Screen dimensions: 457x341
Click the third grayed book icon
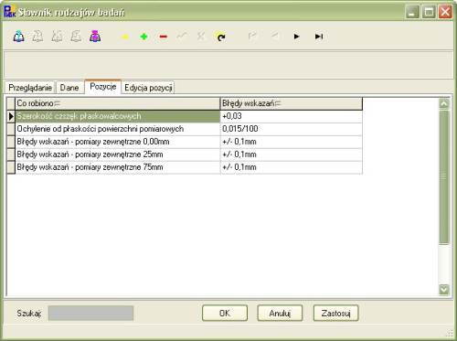point(57,37)
